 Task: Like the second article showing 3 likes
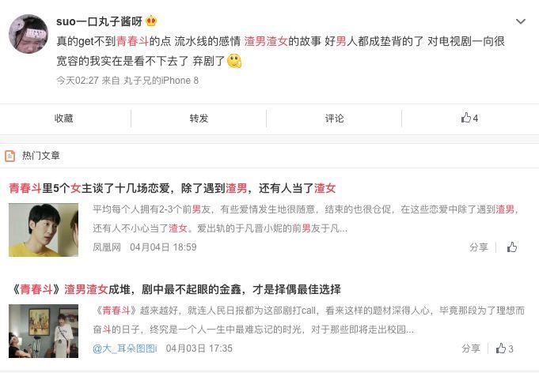504,349
